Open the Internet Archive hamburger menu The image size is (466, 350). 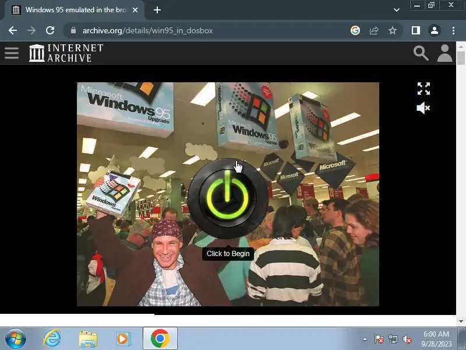[12, 53]
